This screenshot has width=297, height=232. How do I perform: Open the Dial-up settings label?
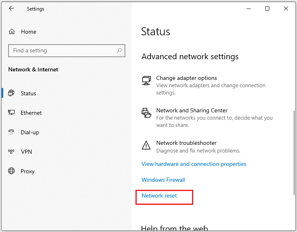tap(30, 133)
